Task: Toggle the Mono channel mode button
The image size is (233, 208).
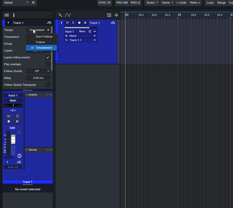Action: coord(82,31)
